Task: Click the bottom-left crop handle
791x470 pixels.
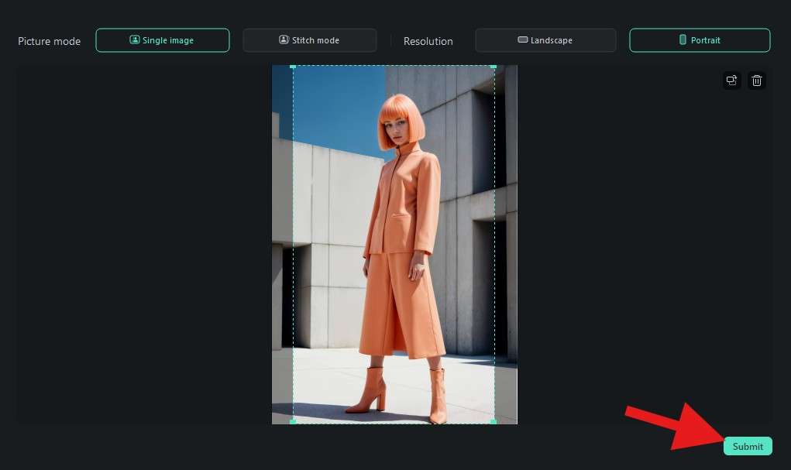Action: point(293,421)
